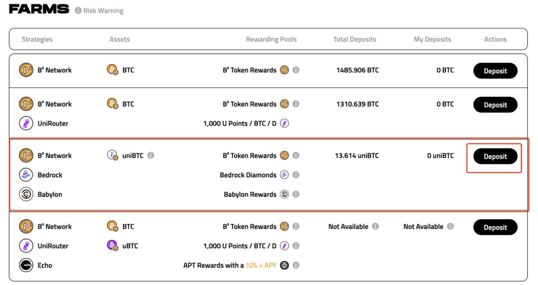Click the Bedrock Diamonds reward icon
Screen dimensions: 538x285
click(x=285, y=175)
